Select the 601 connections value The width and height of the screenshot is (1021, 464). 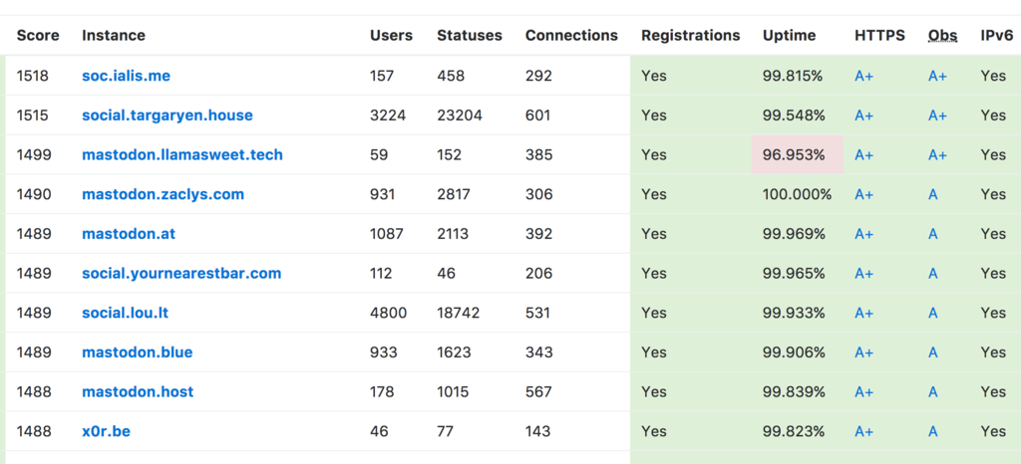coord(537,116)
